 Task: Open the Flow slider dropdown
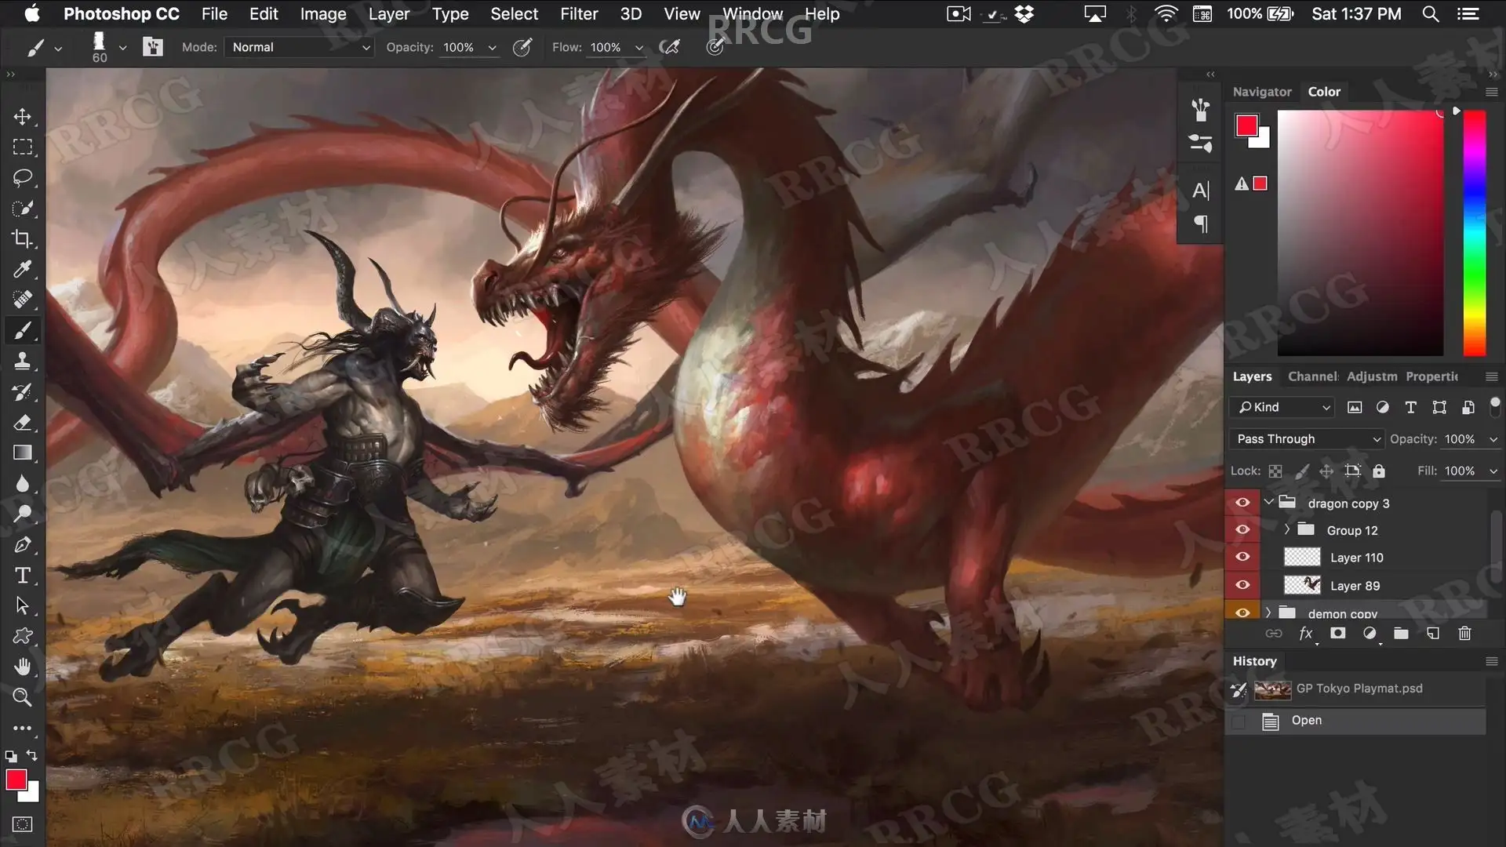pyautogui.click(x=639, y=48)
